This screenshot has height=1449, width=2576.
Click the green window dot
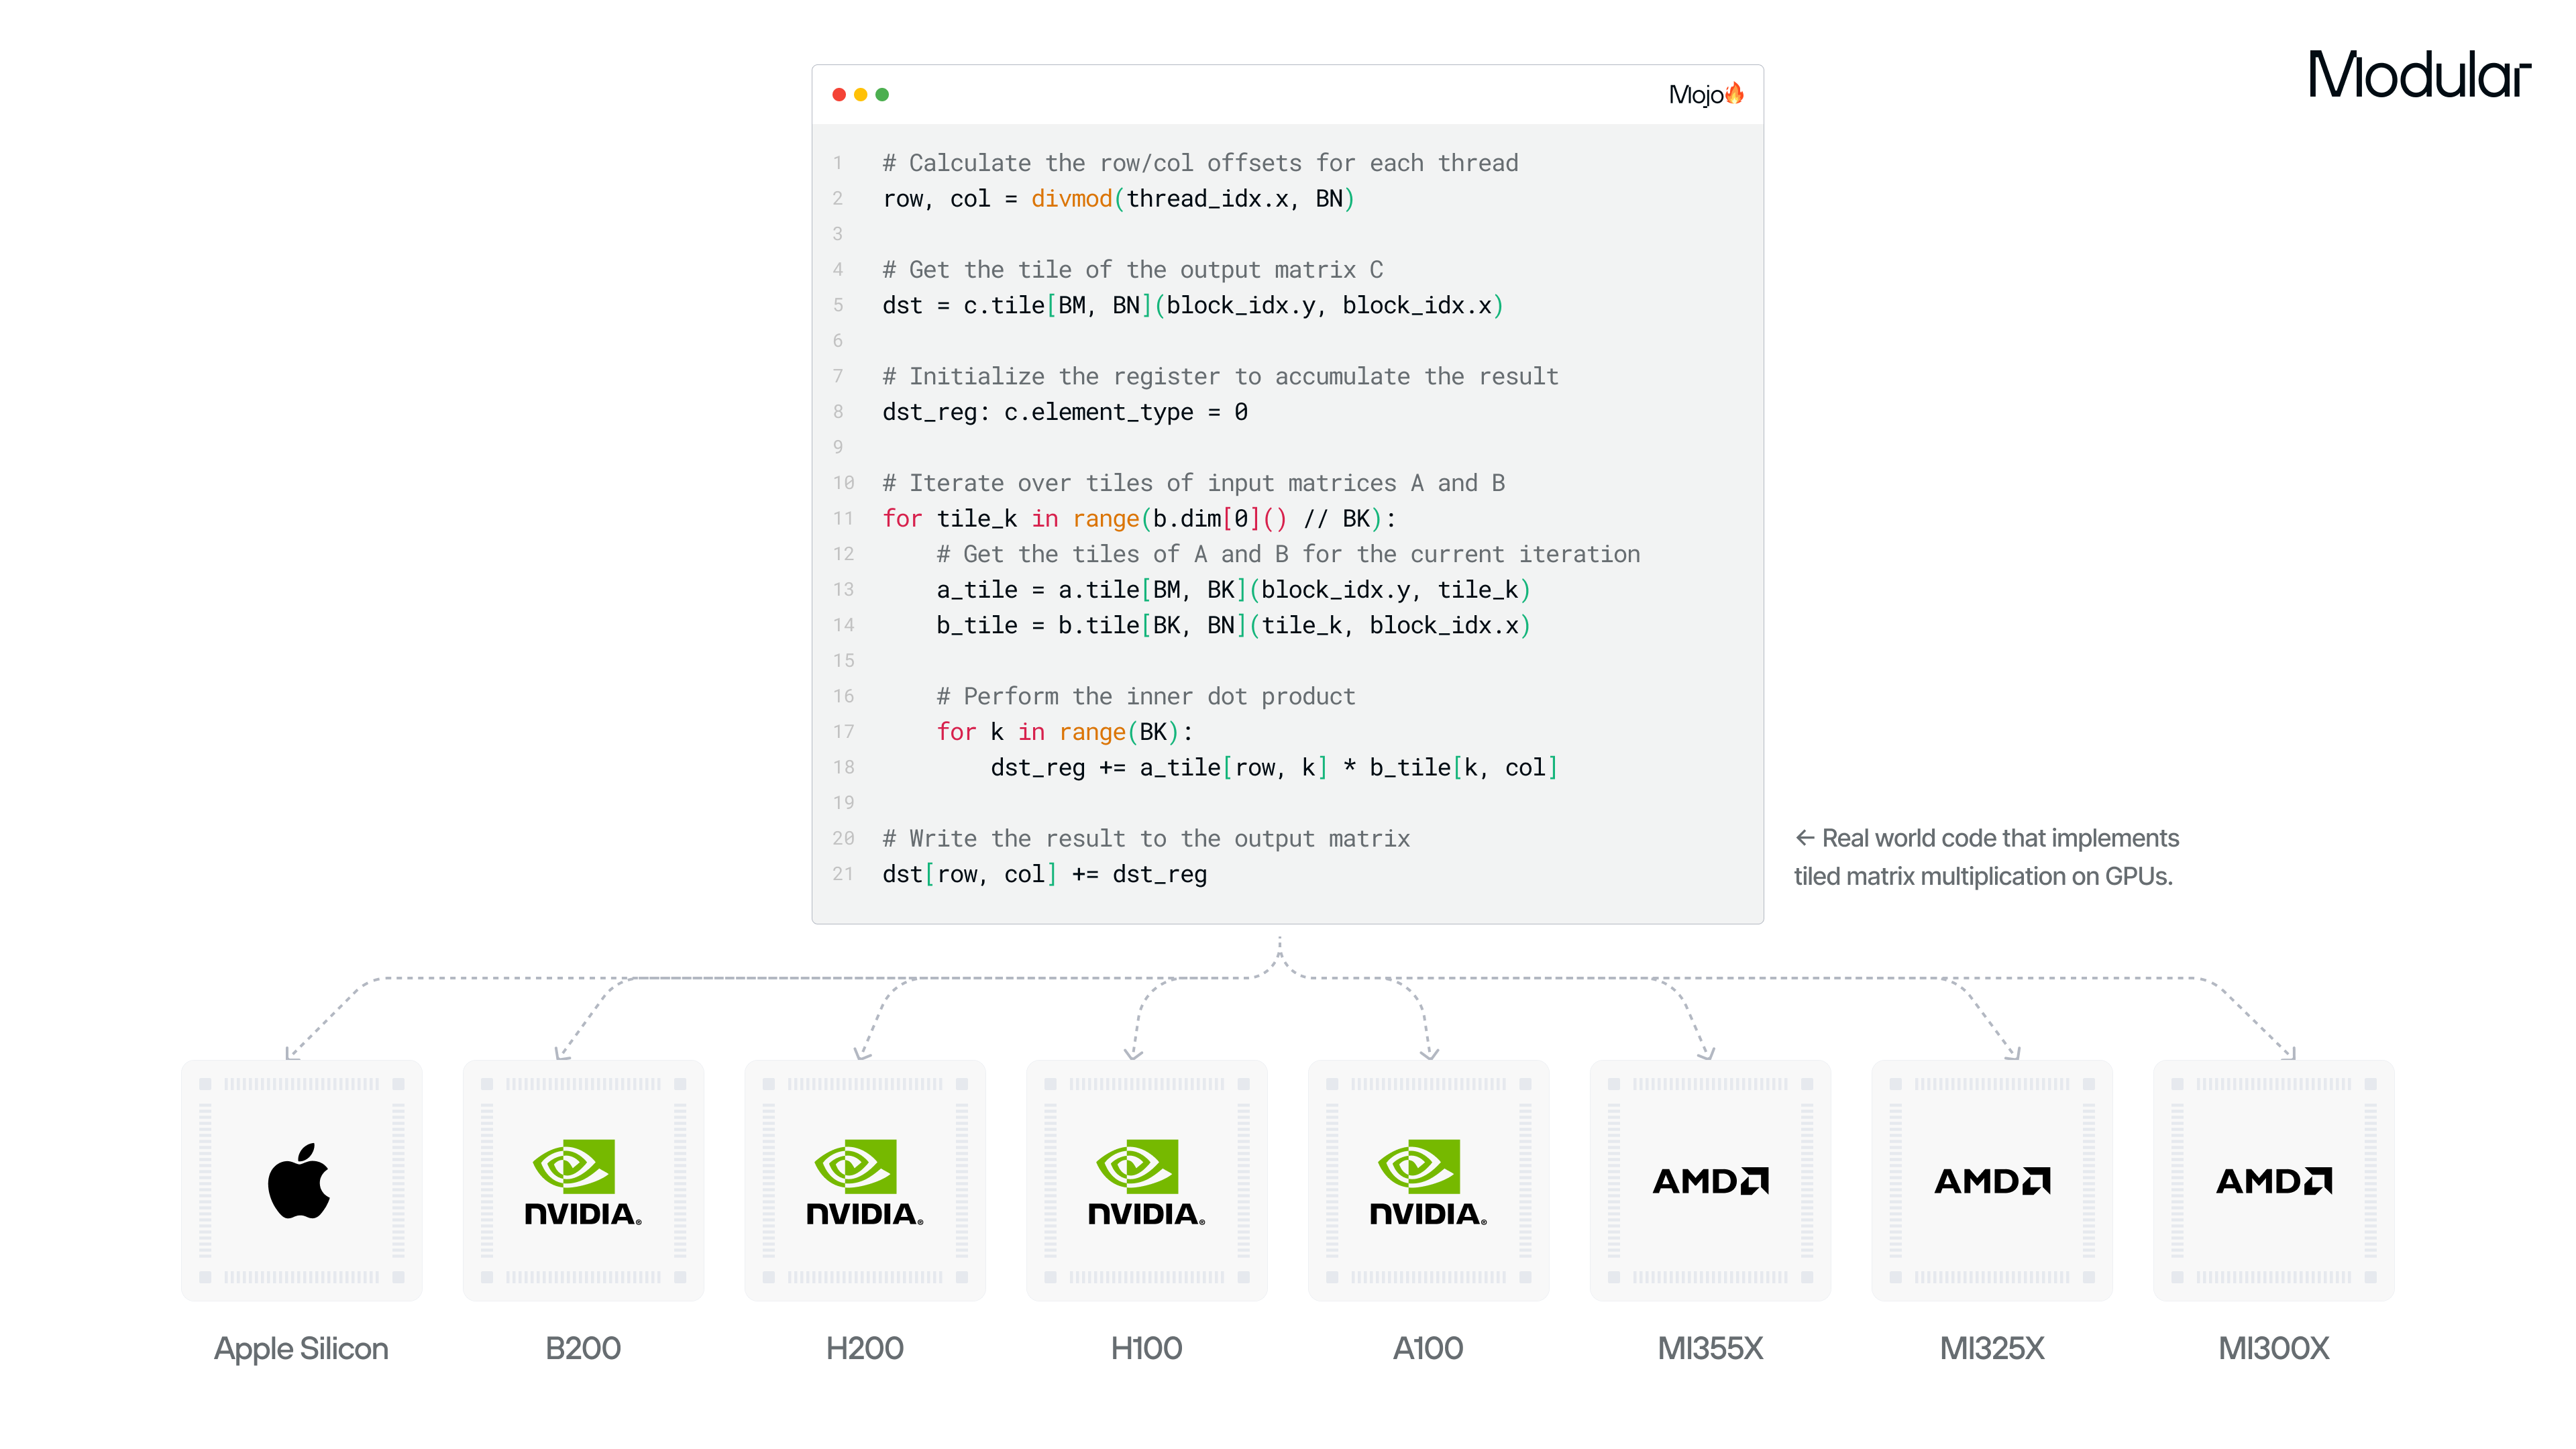click(x=882, y=95)
